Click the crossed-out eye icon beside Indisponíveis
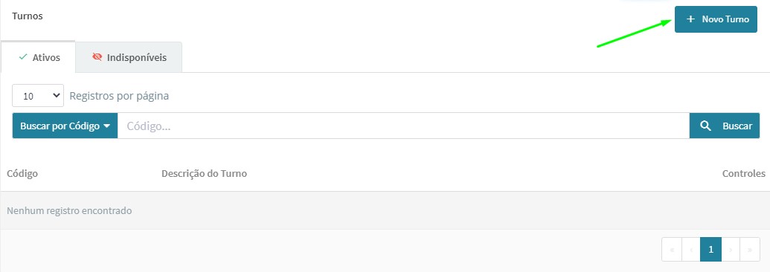This screenshot has height=272, width=770. pyautogui.click(x=97, y=57)
